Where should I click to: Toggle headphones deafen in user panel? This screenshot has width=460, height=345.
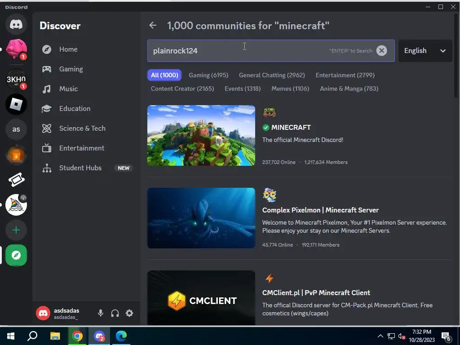115,313
